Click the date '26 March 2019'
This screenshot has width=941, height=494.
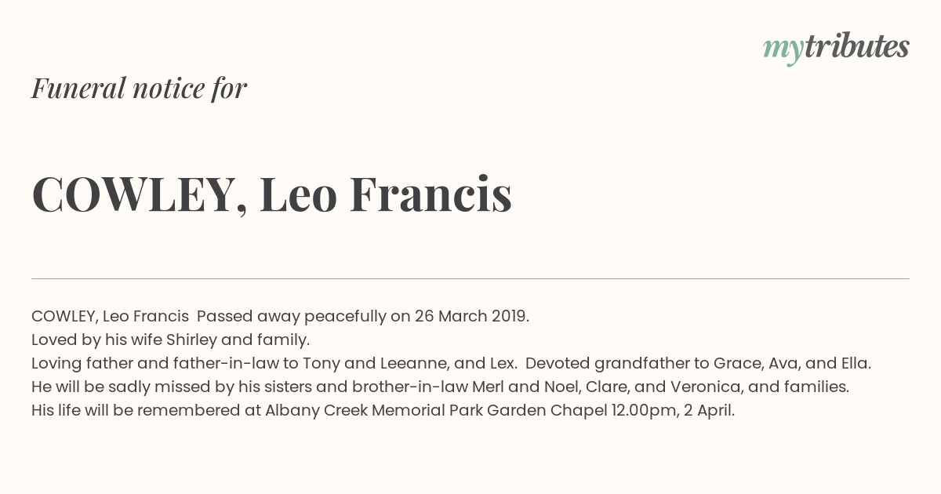[472, 317]
